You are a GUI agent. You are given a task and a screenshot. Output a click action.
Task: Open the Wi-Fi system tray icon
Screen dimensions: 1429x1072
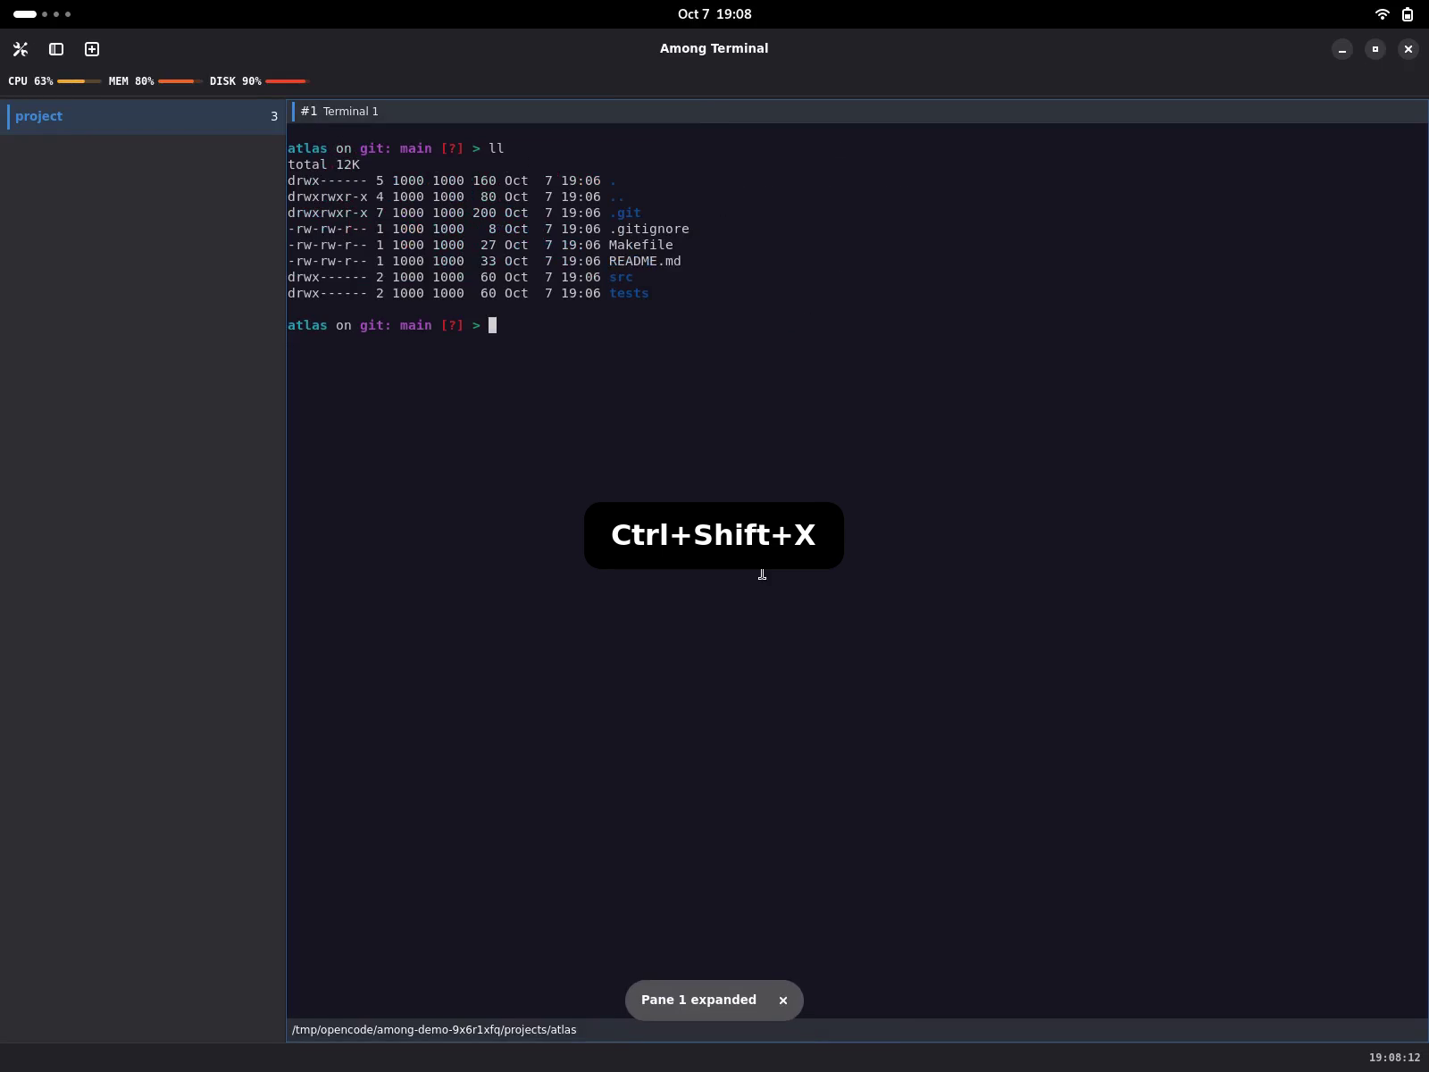tap(1382, 14)
